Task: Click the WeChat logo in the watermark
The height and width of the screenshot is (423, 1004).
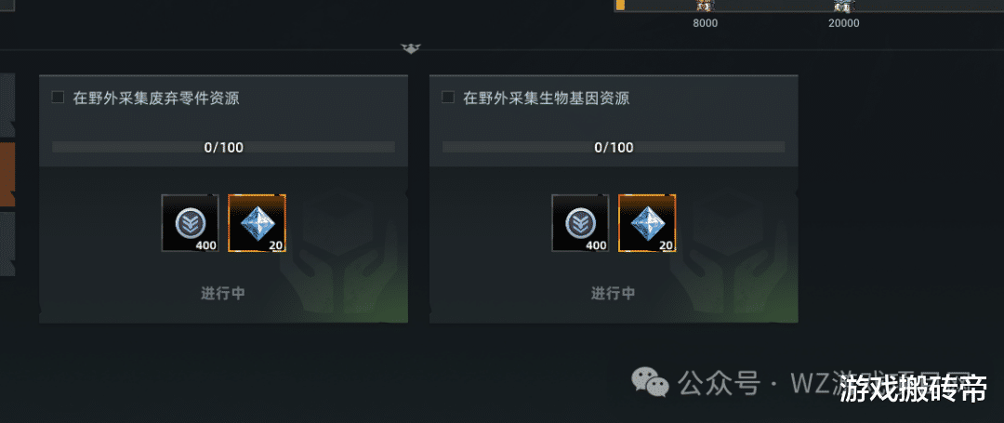Action: coord(650,383)
